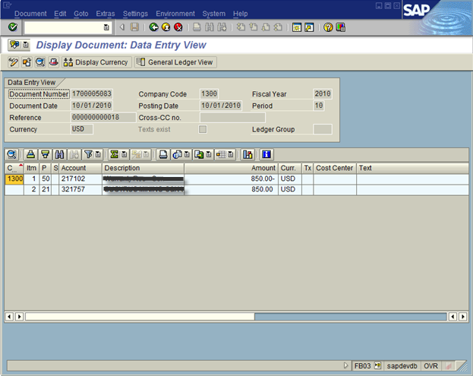Sort grid descending

click(x=46, y=155)
